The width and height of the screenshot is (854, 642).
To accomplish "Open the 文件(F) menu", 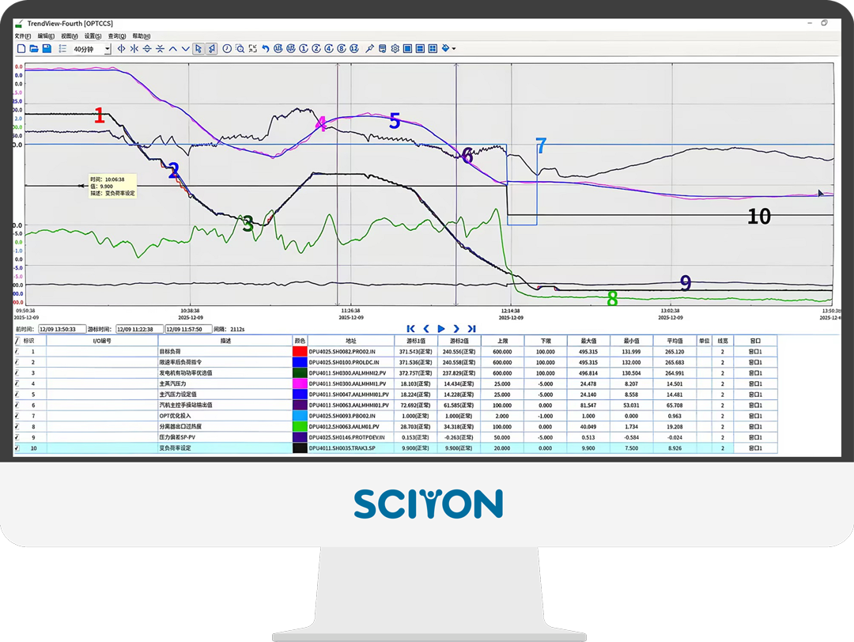I will [23, 36].
